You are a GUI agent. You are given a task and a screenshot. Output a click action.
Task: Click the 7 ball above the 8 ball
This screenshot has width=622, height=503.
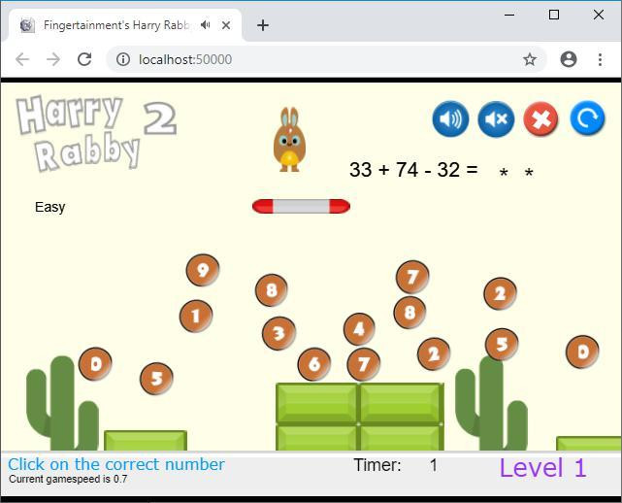tap(412, 277)
